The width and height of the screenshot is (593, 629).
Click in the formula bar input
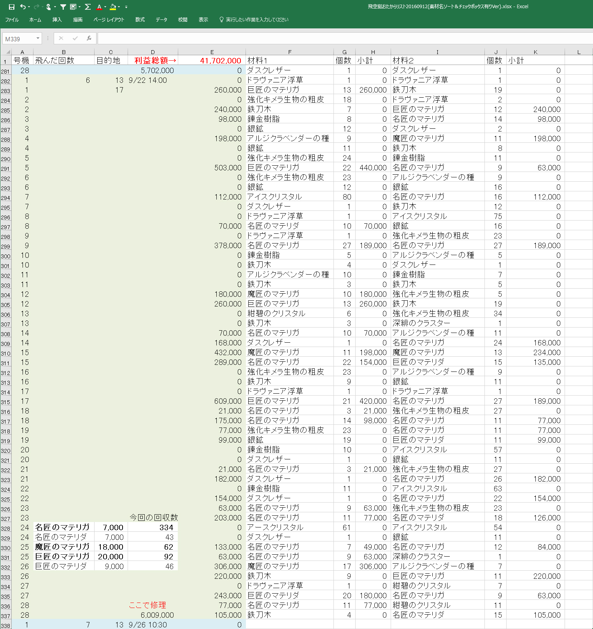[x=342, y=38]
